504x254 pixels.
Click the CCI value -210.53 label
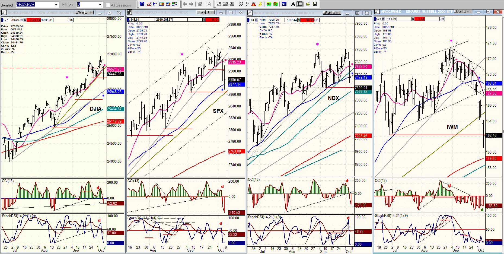[236, 212]
